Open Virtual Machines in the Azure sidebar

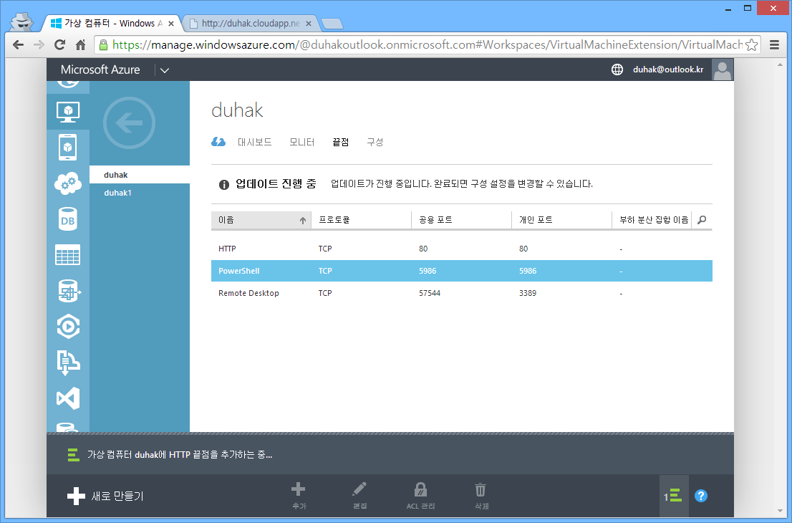point(68,112)
